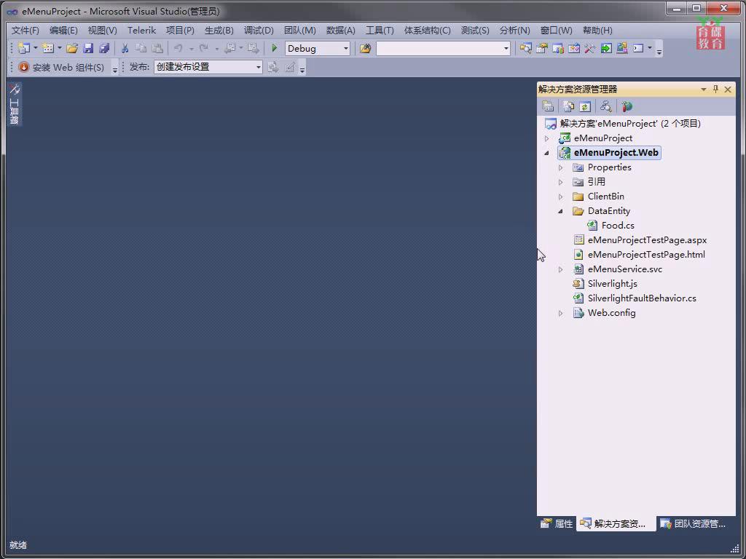Click Show All Files icon in Solution Explorer
This screenshot has height=559, width=746.
coord(569,106)
